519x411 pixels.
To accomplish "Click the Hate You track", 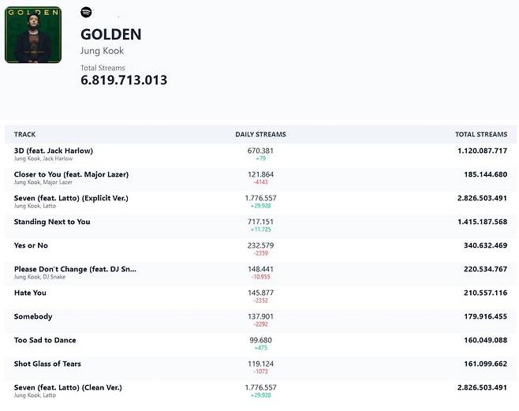I will pos(30,293).
